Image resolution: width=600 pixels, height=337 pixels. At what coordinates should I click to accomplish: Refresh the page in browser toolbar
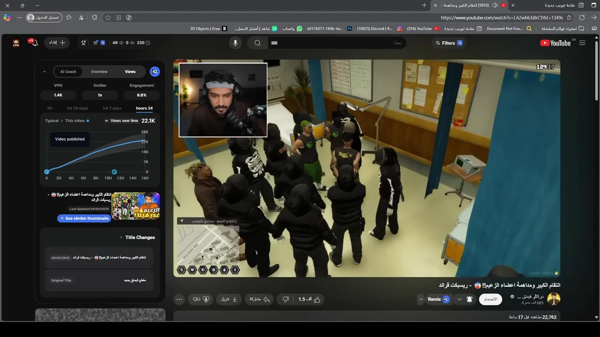582,18
